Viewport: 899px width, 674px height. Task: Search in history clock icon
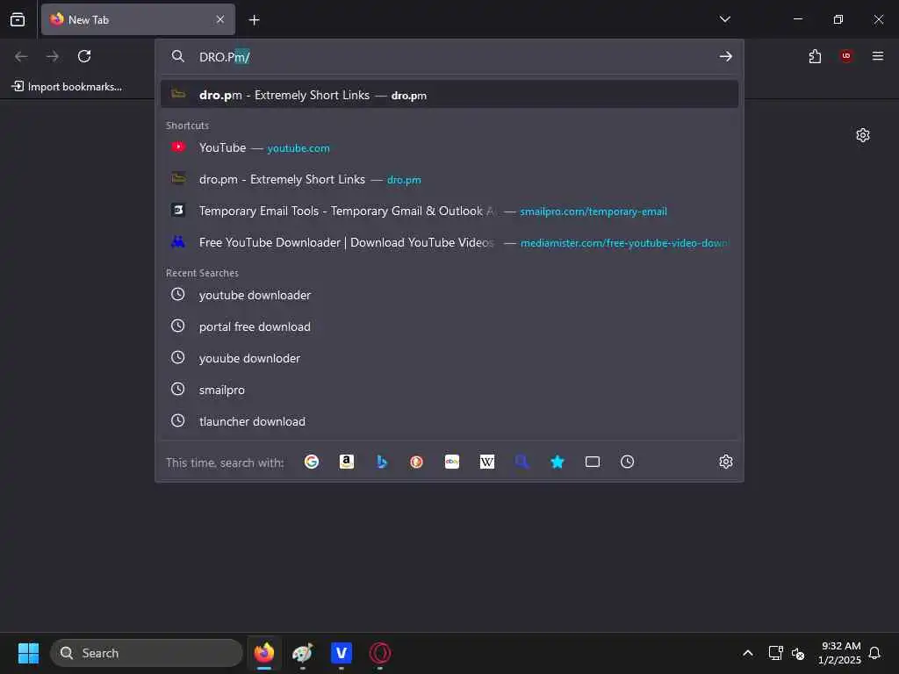627,462
